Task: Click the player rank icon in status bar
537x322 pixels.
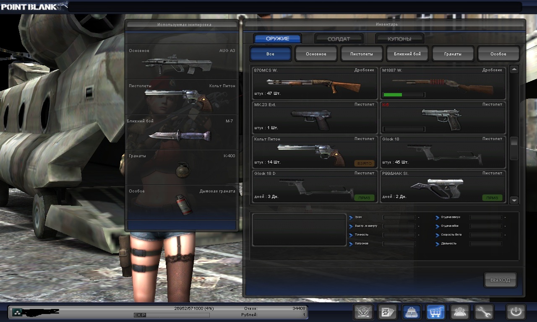Action: (17, 312)
